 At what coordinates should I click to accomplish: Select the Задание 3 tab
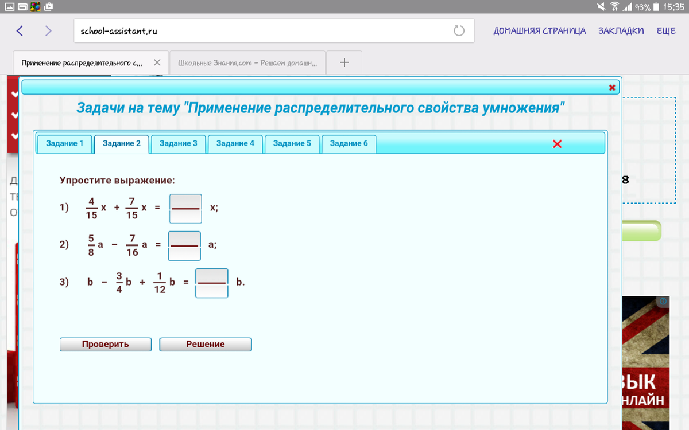click(178, 144)
